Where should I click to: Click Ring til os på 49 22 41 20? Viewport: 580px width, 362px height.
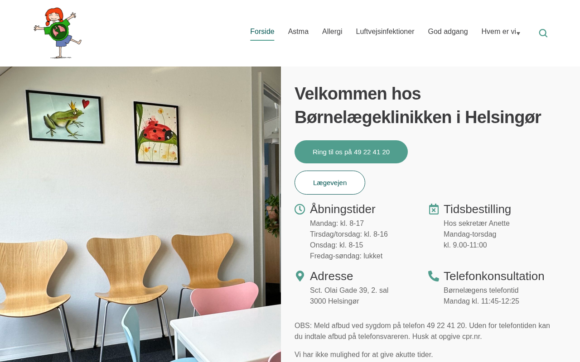pos(351,152)
